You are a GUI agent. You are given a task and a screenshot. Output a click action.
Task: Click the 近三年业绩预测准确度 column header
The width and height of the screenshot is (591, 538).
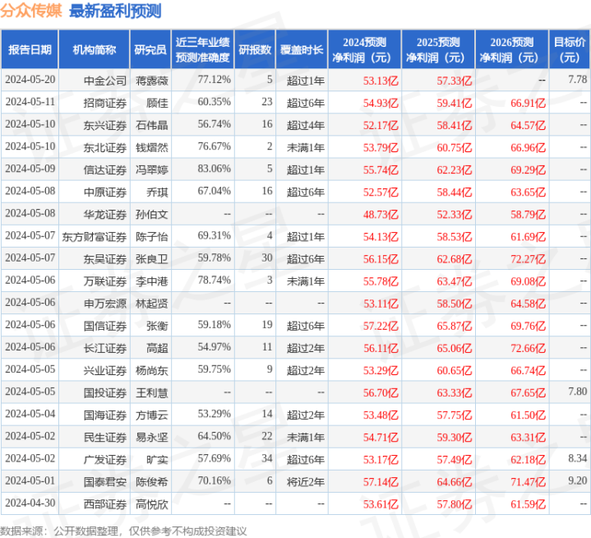tap(203, 49)
